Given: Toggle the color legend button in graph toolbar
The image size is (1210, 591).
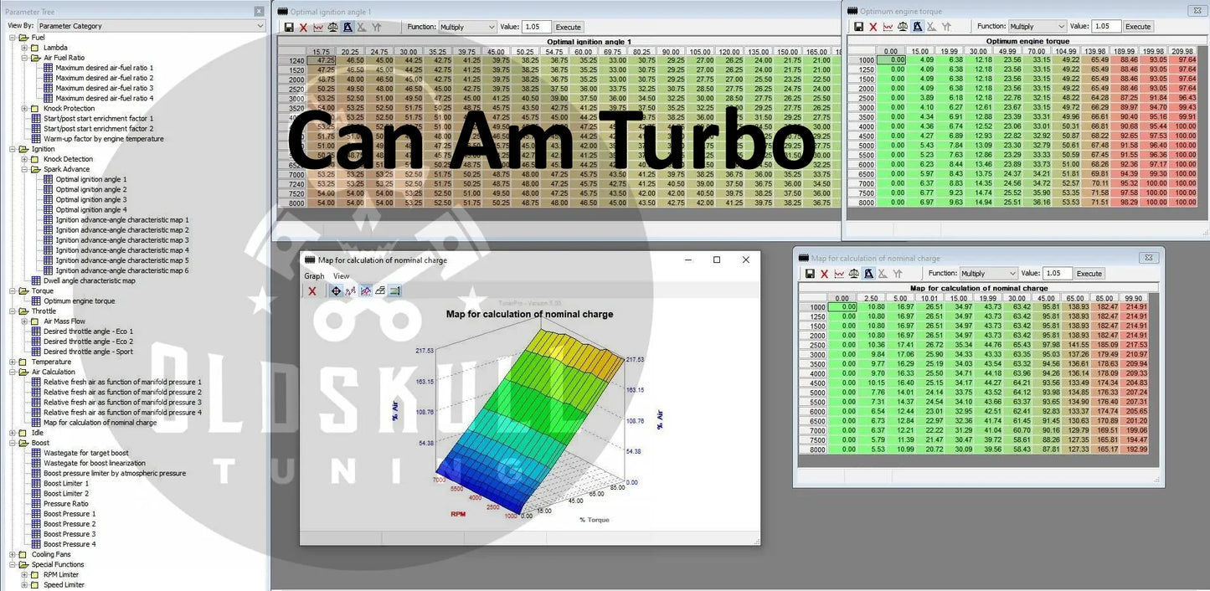Looking at the screenshot, I should point(395,291).
